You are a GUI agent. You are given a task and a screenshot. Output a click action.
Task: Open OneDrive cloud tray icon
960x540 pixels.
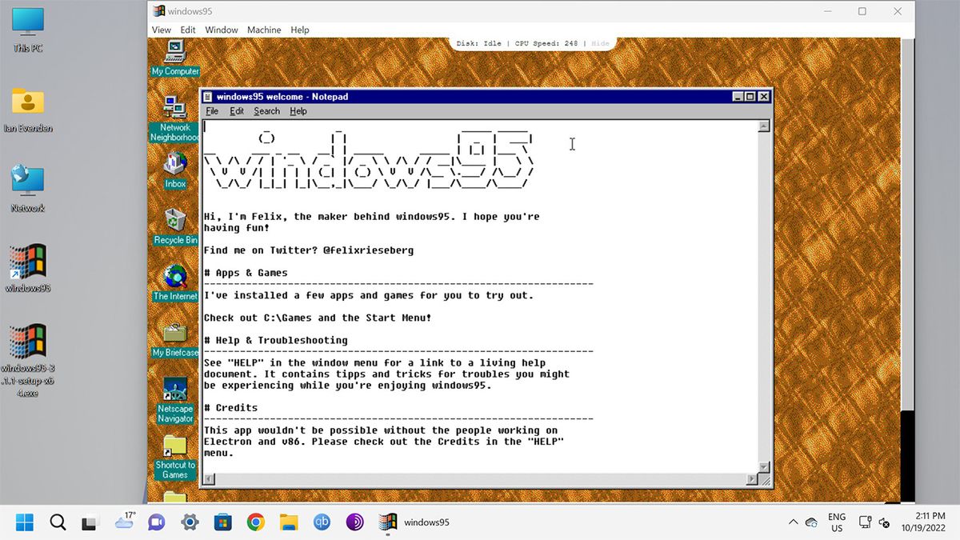click(812, 522)
